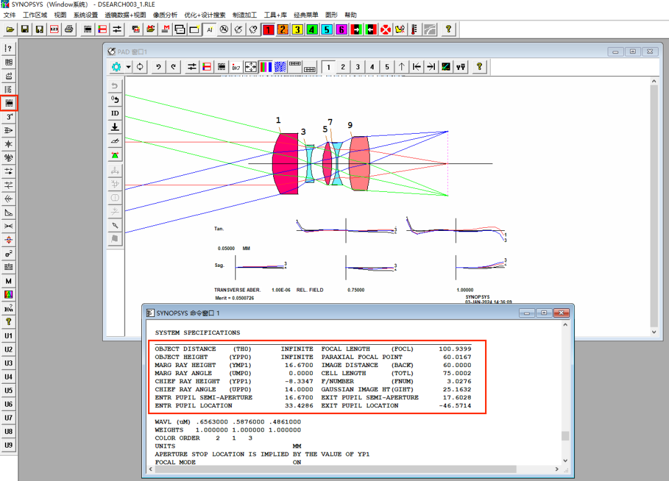Select configuration 6 magenta numbered button

(341, 30)
